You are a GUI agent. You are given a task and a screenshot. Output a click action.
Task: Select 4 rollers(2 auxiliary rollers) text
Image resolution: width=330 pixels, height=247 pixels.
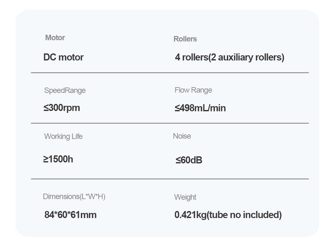point(229,57)
